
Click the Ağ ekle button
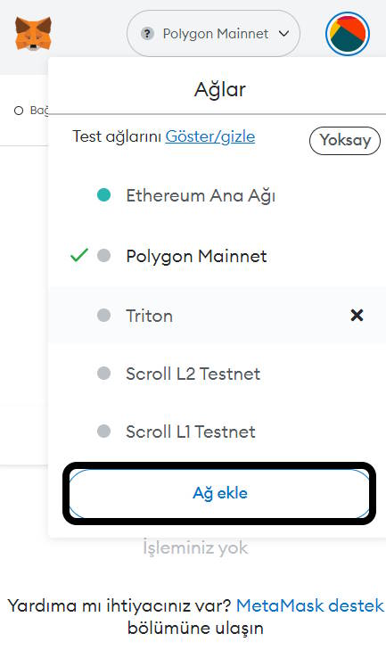click(219, 493)
